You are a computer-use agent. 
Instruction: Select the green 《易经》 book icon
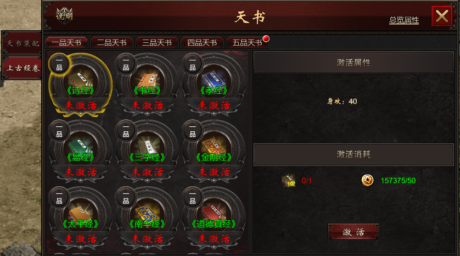80,147
